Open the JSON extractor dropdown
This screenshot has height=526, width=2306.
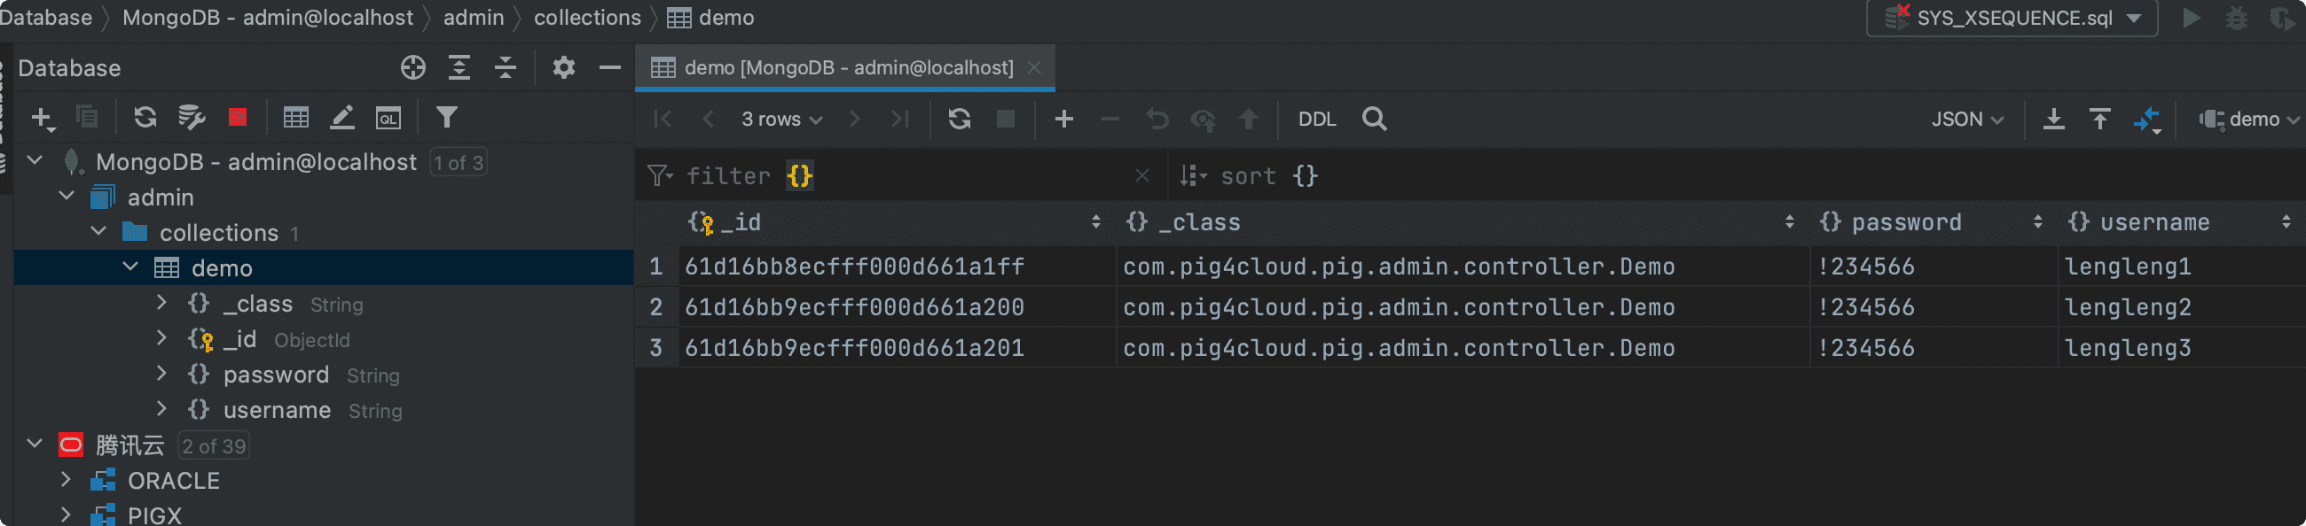tap(1966, 119)
